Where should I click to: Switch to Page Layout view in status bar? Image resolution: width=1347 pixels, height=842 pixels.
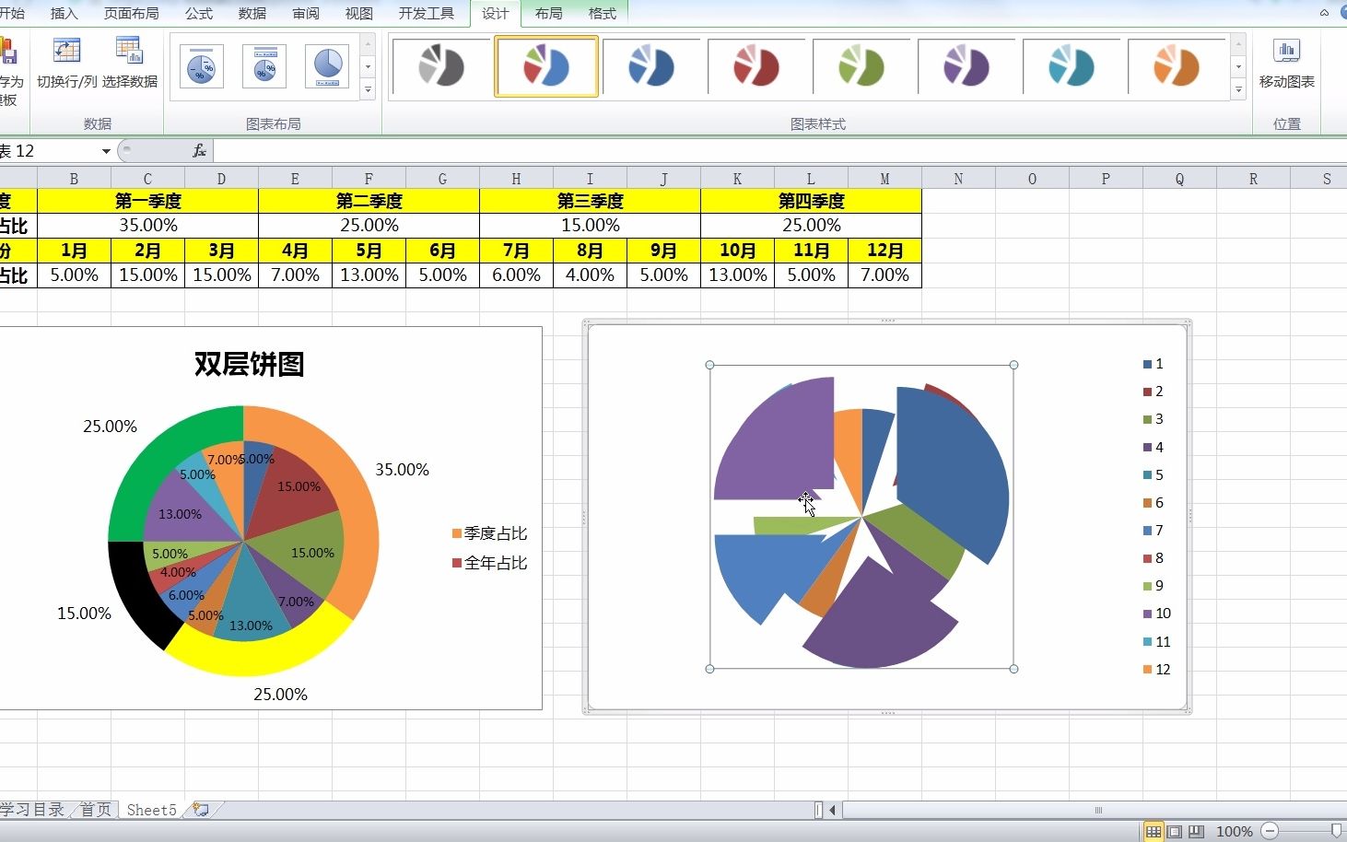tap(1175, 832)
